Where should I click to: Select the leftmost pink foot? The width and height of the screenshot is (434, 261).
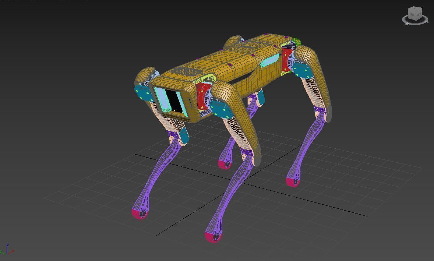coord(140,214)
